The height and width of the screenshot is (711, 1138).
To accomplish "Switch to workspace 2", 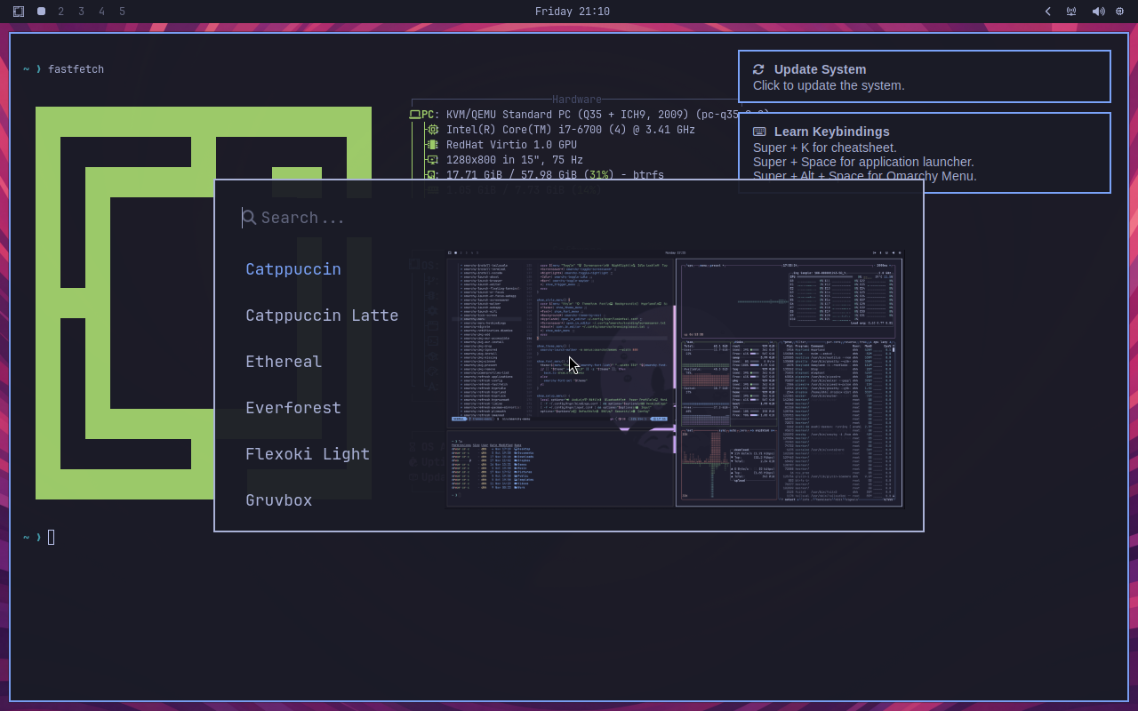I will pyautogui.click(x=60, y=12).
